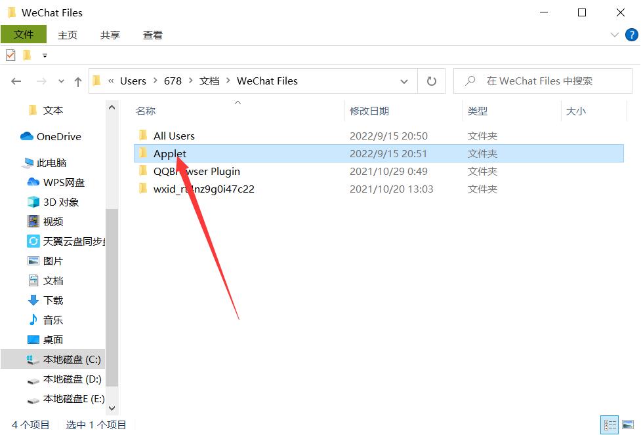Expand the chevron after Users in path
Image resolution: width=641 pixels, height=435 pixels.
[155, 81]
